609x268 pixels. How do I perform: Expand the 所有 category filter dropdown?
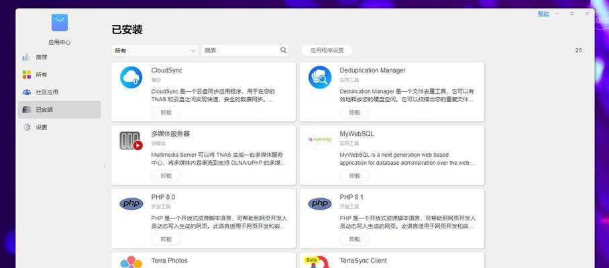tap(155, 50)
